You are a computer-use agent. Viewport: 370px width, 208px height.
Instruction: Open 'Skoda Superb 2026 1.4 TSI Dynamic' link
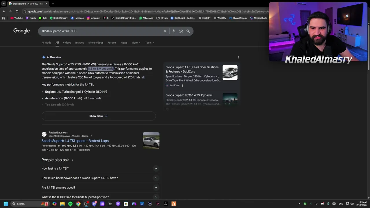pyautogui.click(x=189, y=95)
